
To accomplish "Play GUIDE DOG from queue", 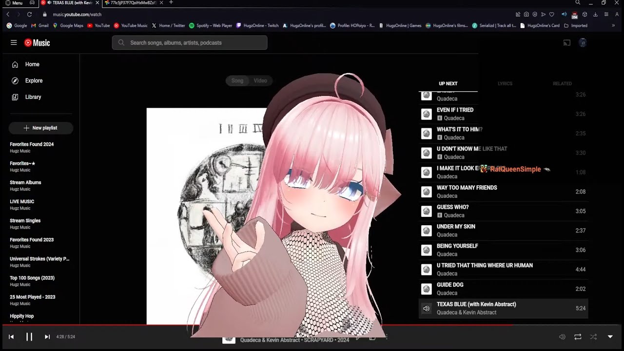I will tap(504, 289).
